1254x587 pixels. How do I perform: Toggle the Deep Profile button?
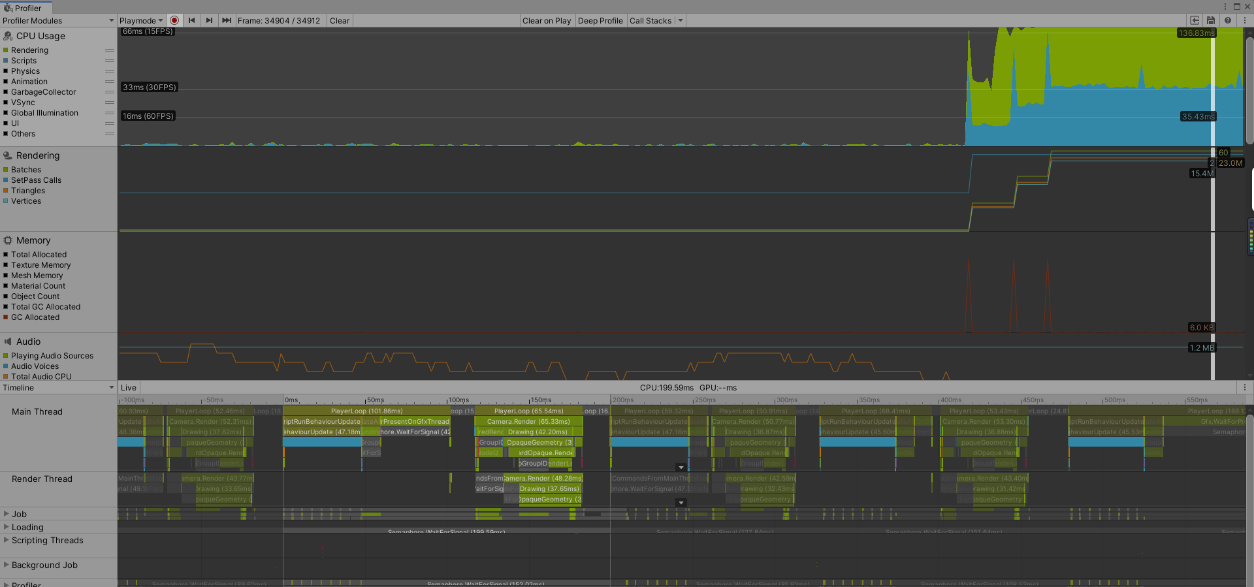(600, 21)
